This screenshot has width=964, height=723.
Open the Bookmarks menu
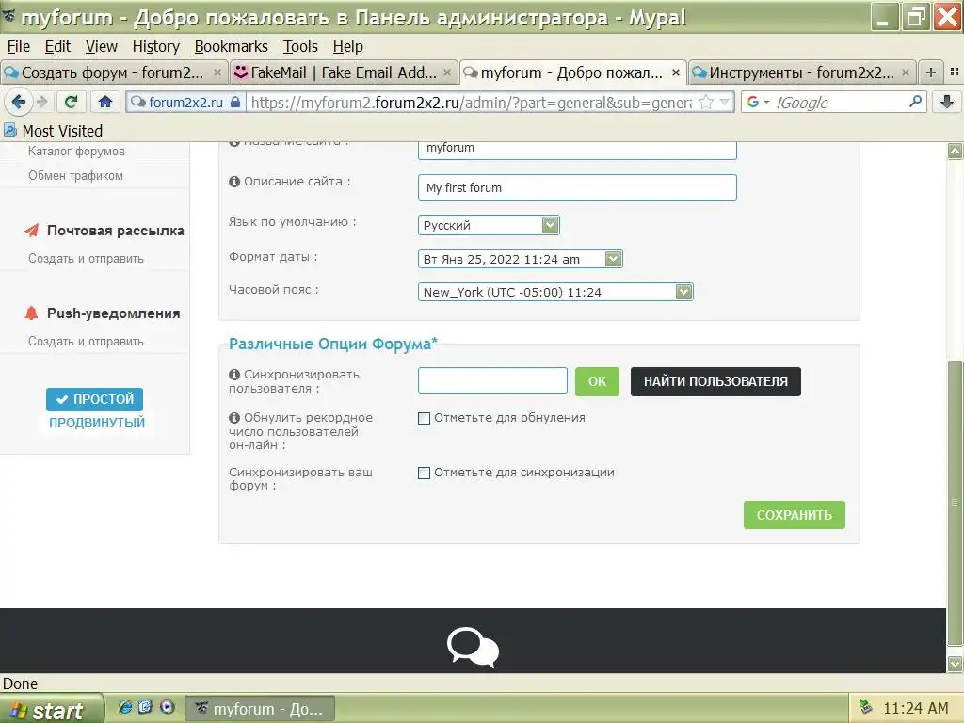click(x=232, y=46)
